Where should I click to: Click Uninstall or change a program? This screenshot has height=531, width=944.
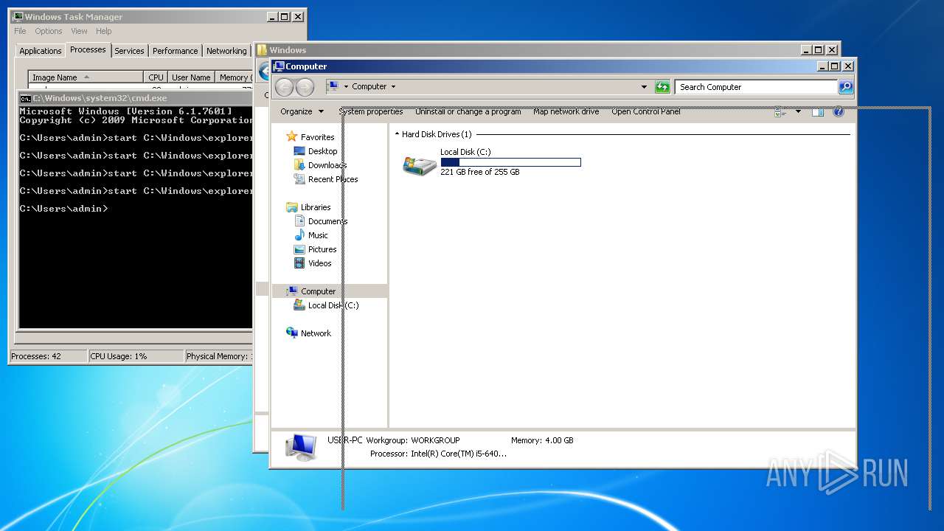pos(468,111)
